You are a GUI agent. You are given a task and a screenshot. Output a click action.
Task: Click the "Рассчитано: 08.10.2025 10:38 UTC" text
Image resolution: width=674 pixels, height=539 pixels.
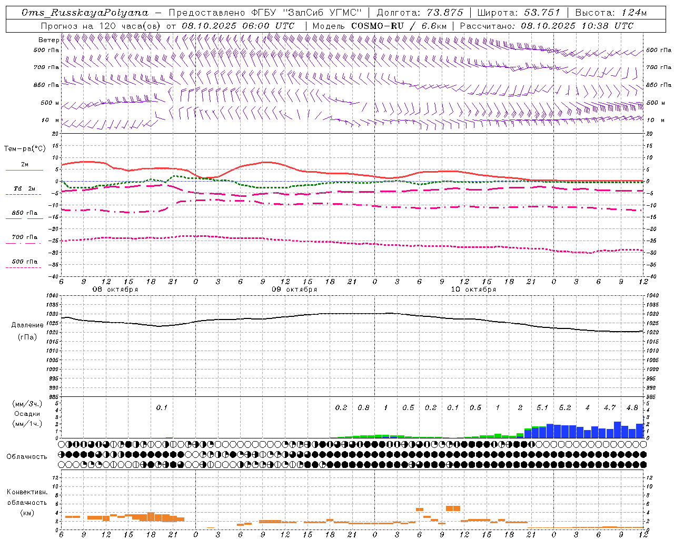pyautogui.click(x=547, y=26)
